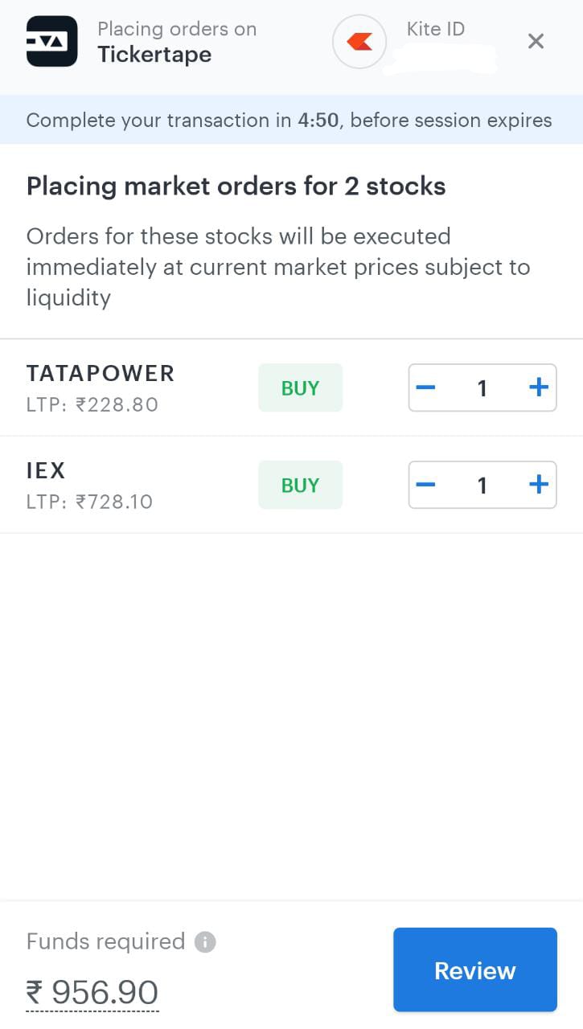583x1029 pixels.
Task: Decrease IEX quantity with minus icon
Action: [425, 485]
